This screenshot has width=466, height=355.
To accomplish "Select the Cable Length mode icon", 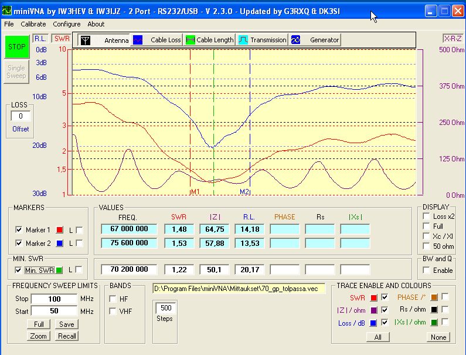I will click(190, 40).
